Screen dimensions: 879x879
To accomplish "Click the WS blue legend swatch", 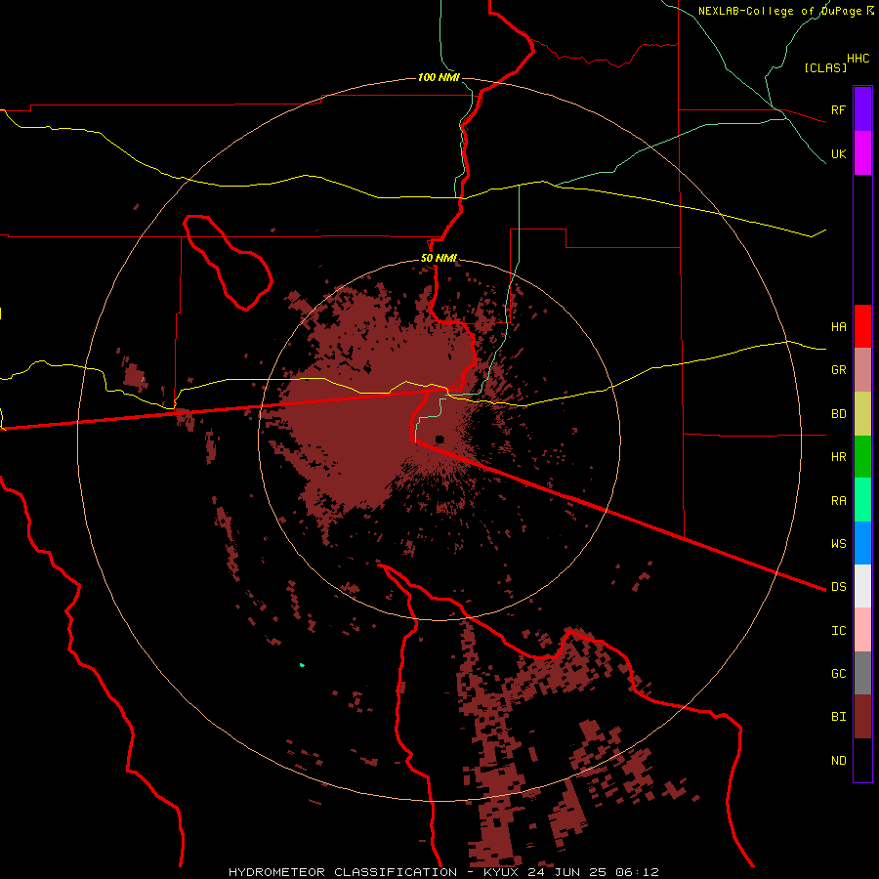I will [x=862, y=543].
